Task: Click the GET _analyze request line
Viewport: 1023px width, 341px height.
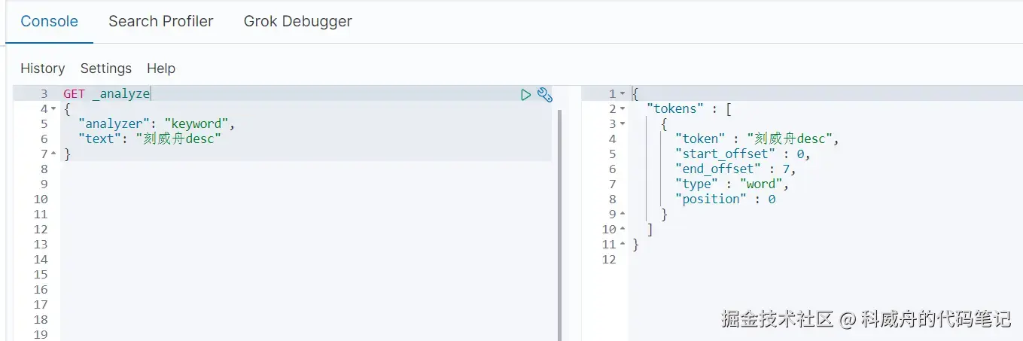Action: coord(107,94)
